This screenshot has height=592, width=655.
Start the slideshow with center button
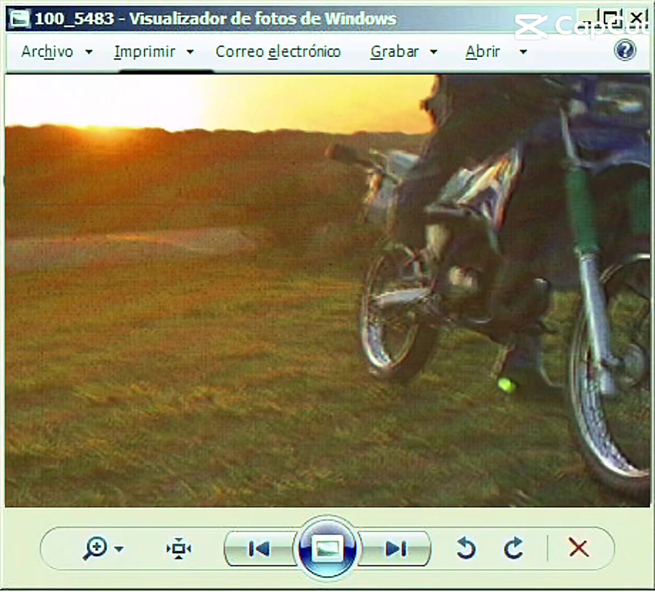pyautogui.click(x=327, y=548)
